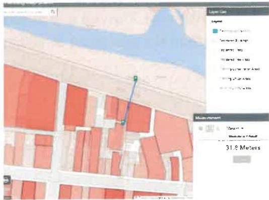Click the Measurement Result label

pyautogui.click(x=243, y=137)
